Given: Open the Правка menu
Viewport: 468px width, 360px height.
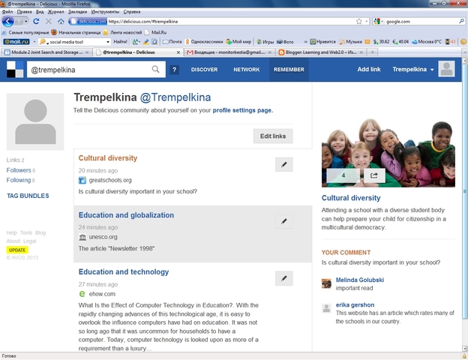Looking at the screenshot, I should click(x=24, y=12).
